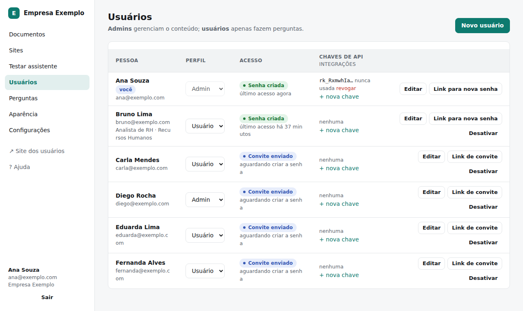This screenshot has height=311, width=523.
Task: Generate new password link for Ana Souza
Action: 465,89
